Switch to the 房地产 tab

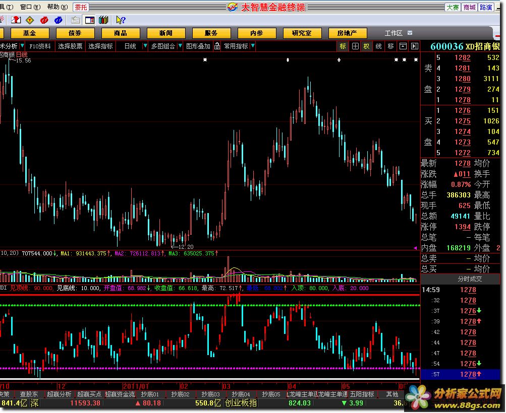point(348,33)
